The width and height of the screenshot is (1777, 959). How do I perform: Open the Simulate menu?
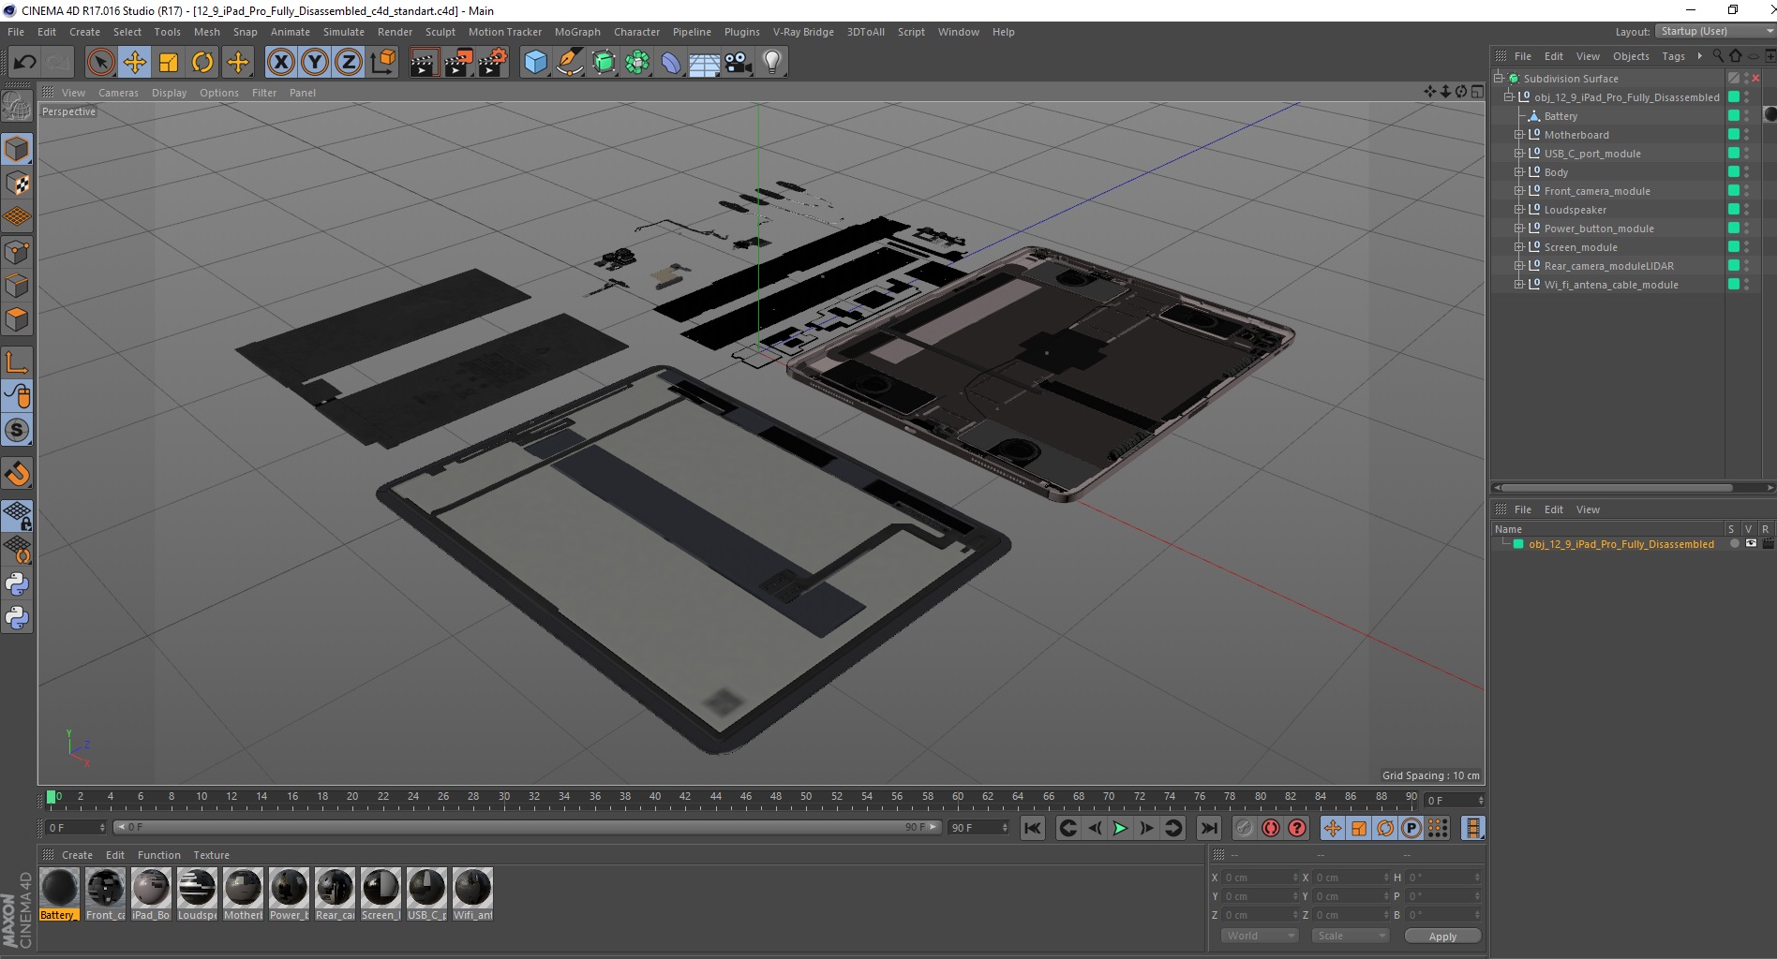344,32
